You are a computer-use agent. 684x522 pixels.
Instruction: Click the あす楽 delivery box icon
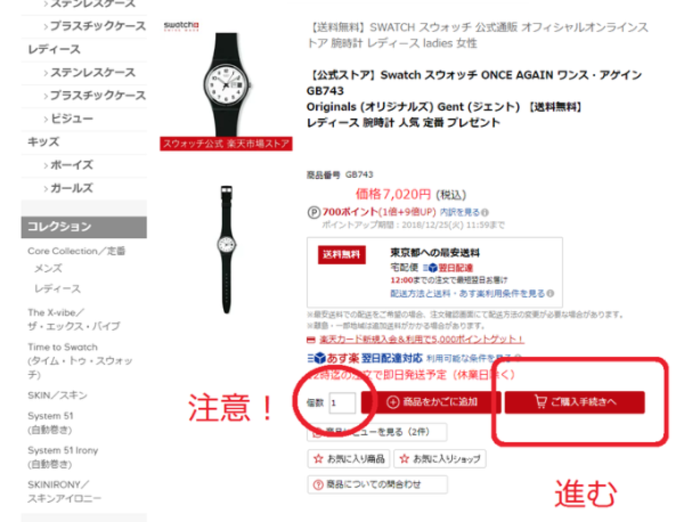tap(316, 358)
